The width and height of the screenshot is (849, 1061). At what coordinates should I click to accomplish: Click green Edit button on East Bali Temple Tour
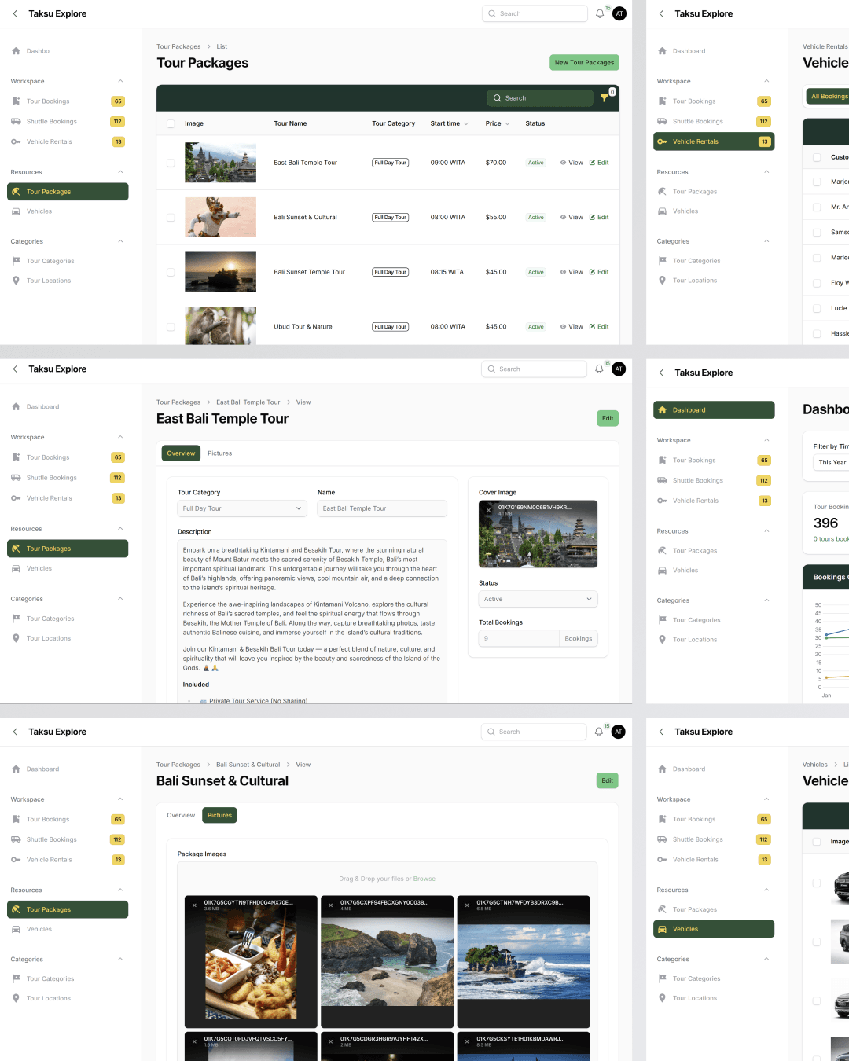coord(608,418)
